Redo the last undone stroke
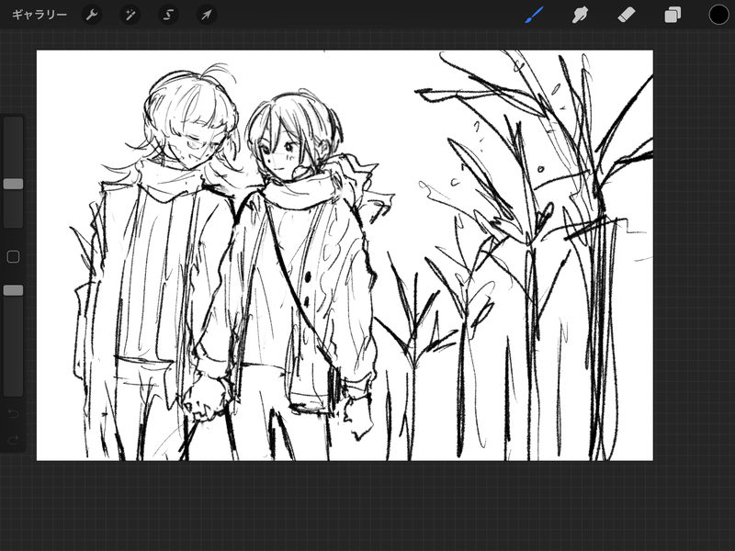Viewport: 735px width, 551px height. [13, 440]
